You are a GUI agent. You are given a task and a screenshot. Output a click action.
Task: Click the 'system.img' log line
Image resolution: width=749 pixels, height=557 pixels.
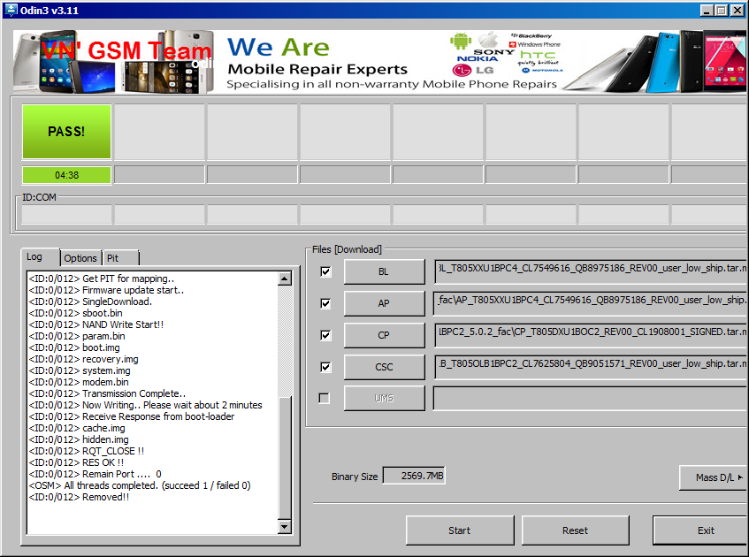(80, 370)
